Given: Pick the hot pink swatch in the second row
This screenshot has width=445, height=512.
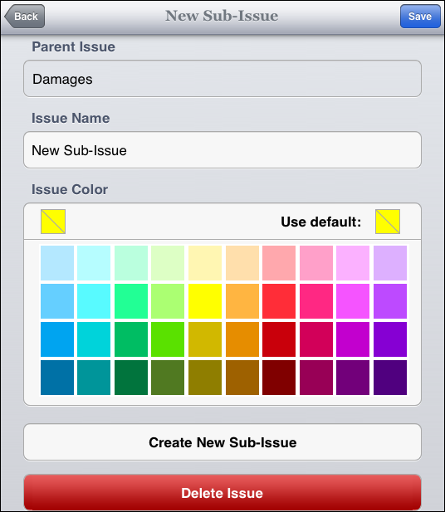Looking at the screenshot, I should [316, 301].
